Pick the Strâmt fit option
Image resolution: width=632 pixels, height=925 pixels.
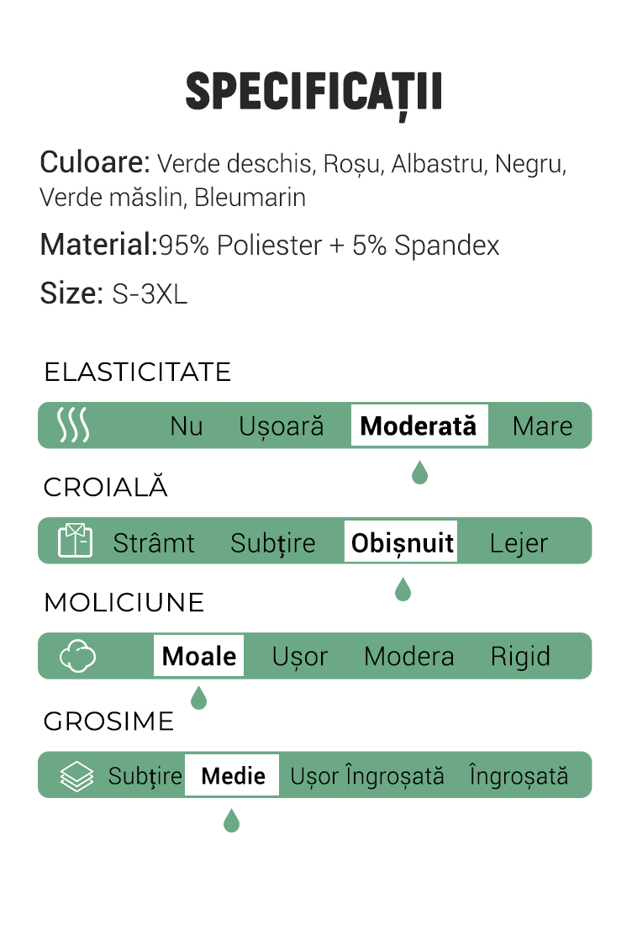(x=154, y=542)
